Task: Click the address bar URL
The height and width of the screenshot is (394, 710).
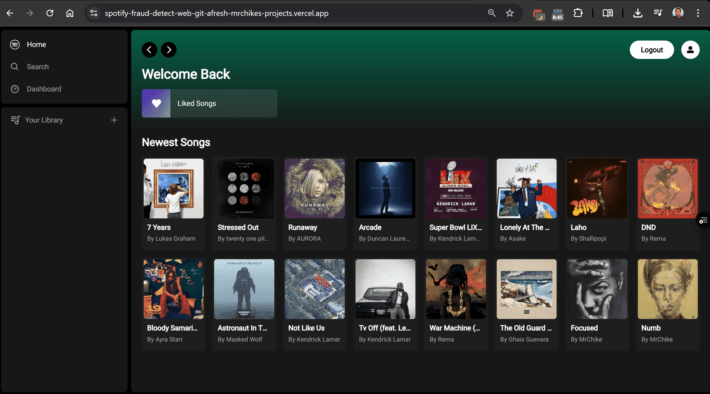Action: tap(216, 13)
